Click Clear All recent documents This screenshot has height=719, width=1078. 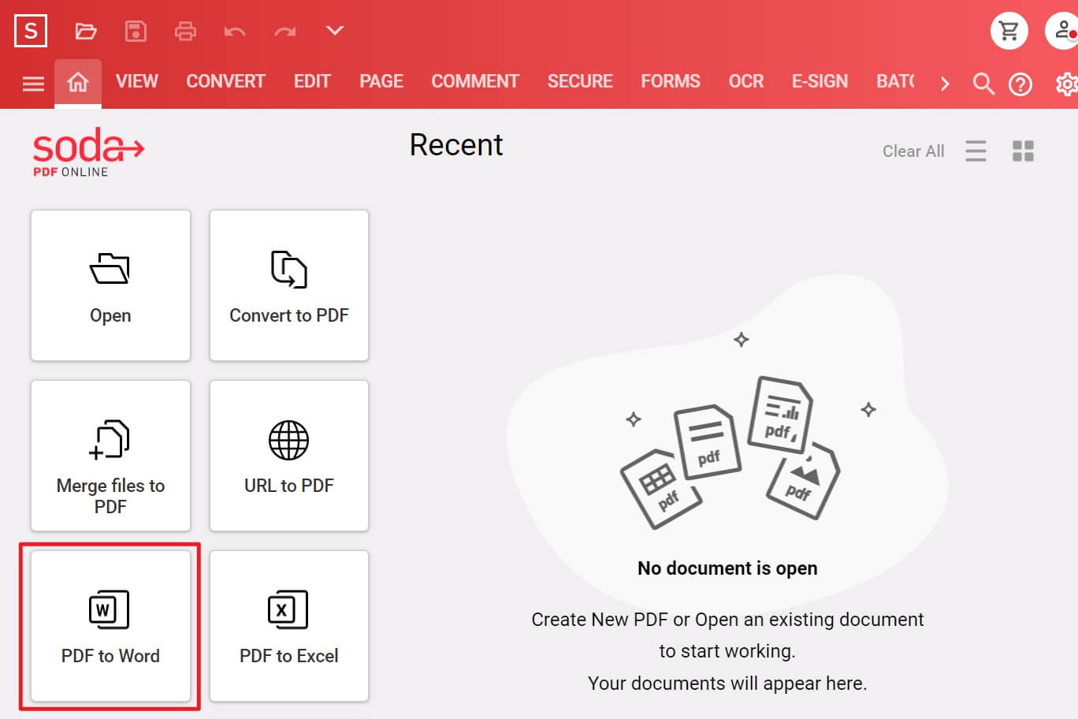913,151
